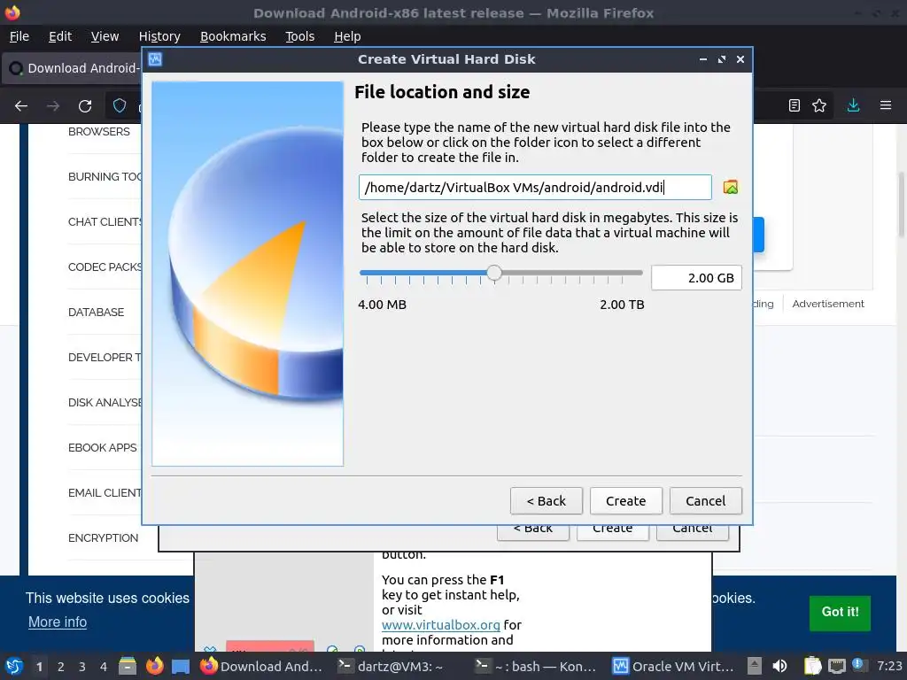The height and width of the screenshot is (680, 907).
Task: Maximize the Create Virtual Hard Disk dialog
Action: point(721,59)
